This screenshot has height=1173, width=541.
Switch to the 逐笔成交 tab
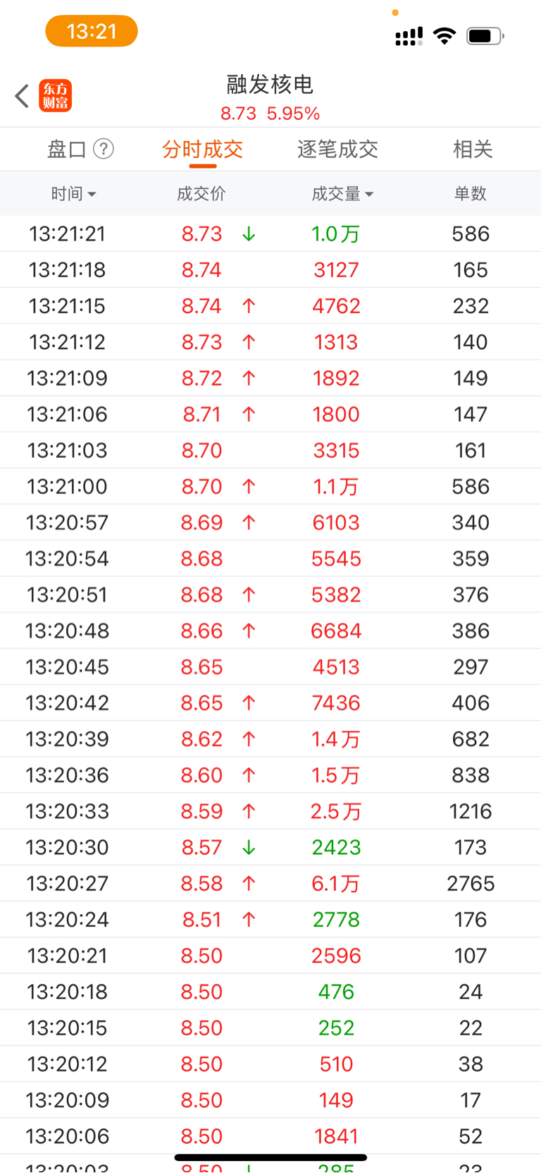(338, 150)
